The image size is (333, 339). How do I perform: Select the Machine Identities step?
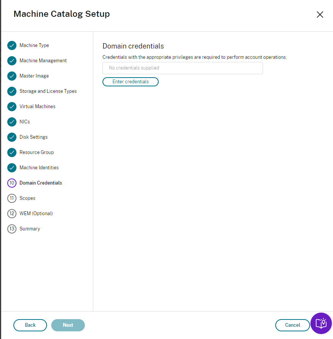[39, 168]
